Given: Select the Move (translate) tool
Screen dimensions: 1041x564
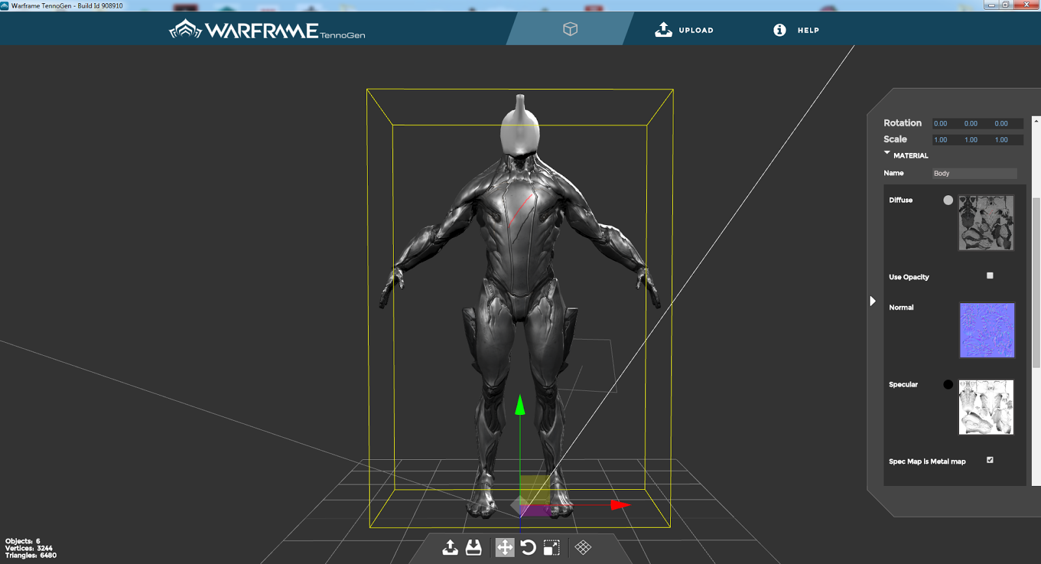Looking at the screenshot, I should (x=505, y=548).
